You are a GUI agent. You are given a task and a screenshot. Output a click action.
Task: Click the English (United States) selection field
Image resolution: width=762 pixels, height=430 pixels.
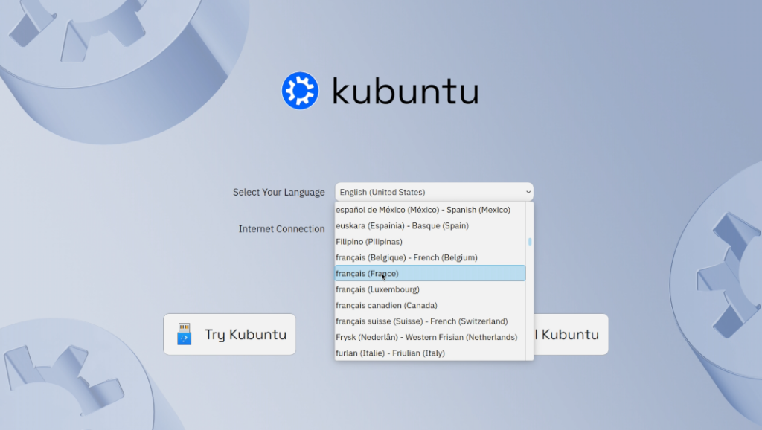pos(417,191)
